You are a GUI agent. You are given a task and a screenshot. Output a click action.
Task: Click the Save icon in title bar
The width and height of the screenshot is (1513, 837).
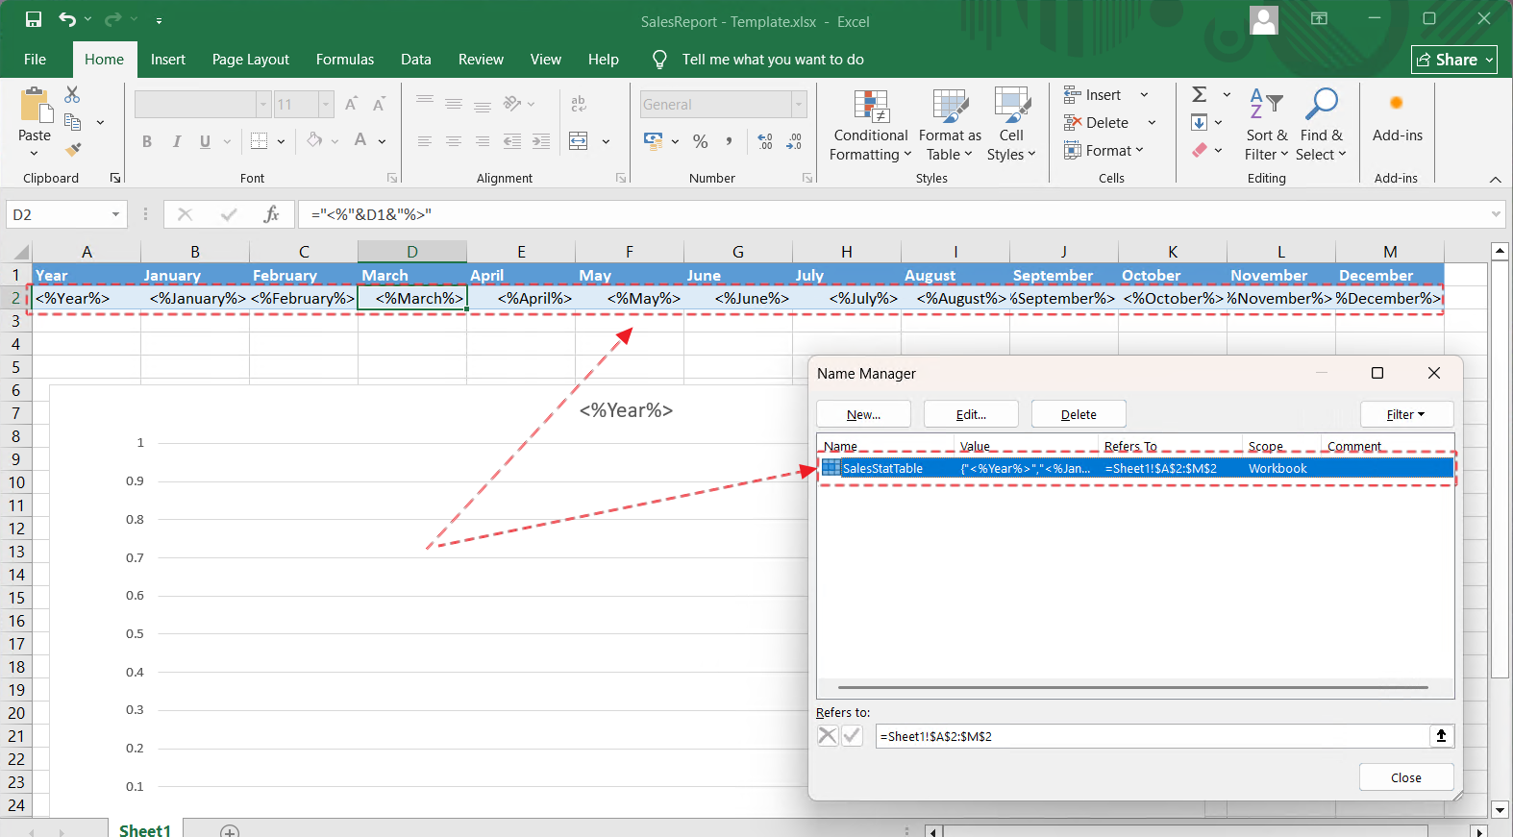34,20
